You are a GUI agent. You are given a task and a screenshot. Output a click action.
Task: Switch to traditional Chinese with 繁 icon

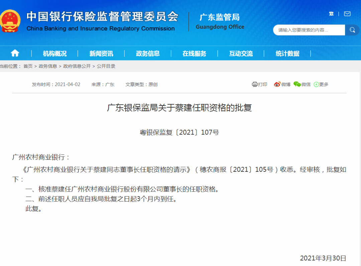[331, 14]
